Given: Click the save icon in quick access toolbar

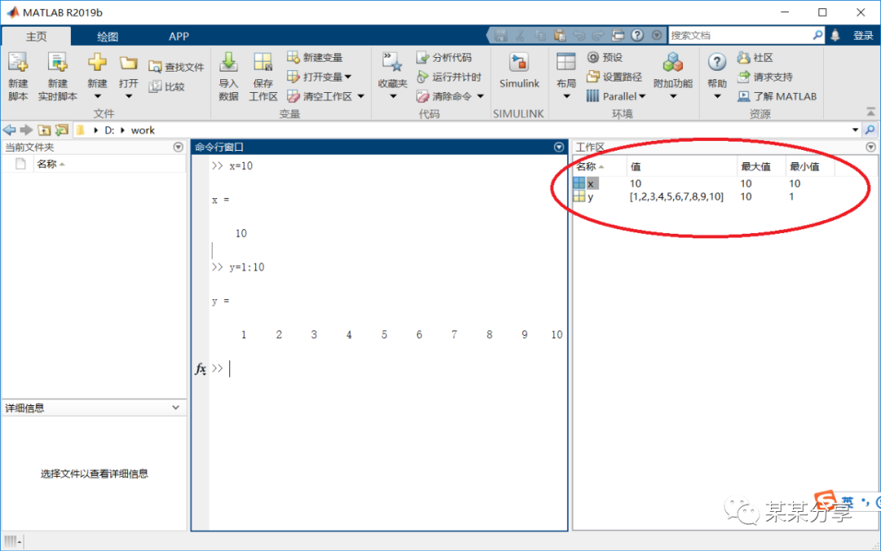Looking at the screenshot, I should [501, 35].
